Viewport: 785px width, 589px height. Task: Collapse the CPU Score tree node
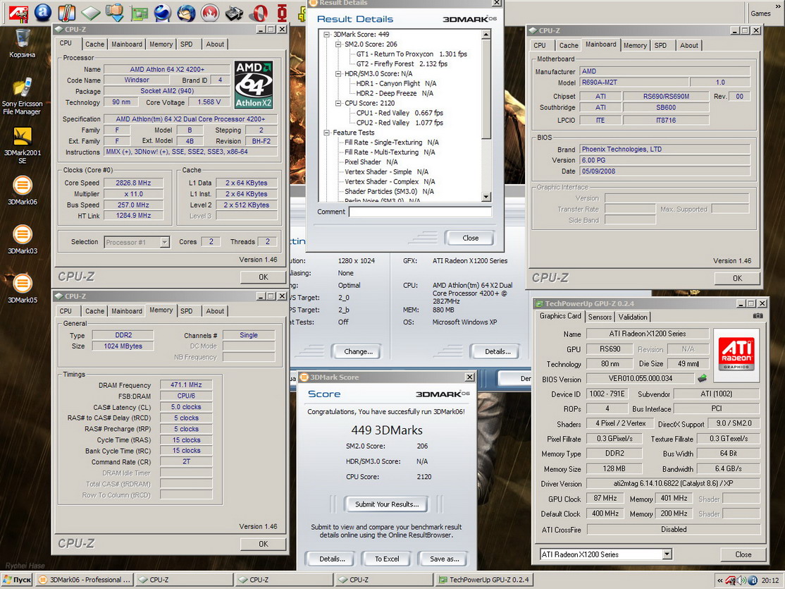coord(338,103)
